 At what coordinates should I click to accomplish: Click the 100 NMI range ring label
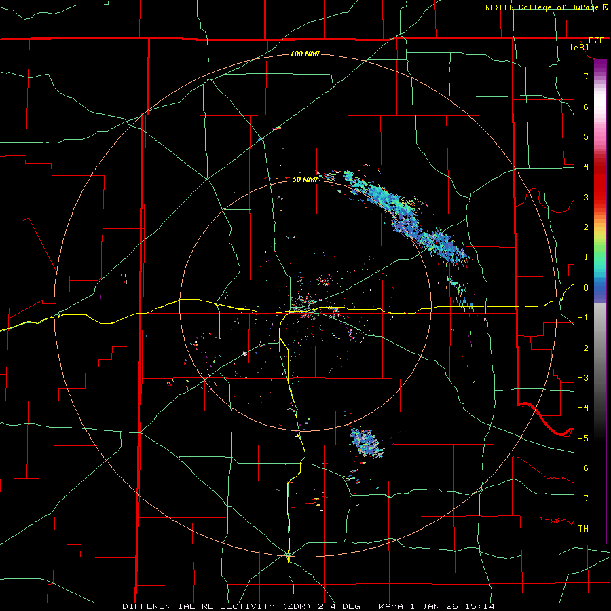point(305,54)
